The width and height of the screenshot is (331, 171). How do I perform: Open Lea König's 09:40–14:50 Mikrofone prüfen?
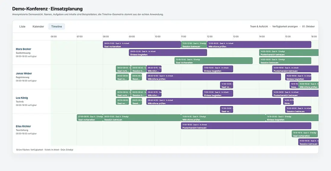(214, 101)
